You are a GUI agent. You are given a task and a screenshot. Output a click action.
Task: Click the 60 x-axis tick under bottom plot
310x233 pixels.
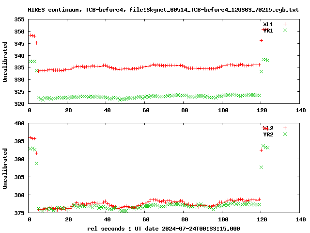click(146, 219)
